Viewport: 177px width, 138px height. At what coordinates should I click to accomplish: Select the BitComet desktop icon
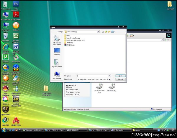point(16,26)
